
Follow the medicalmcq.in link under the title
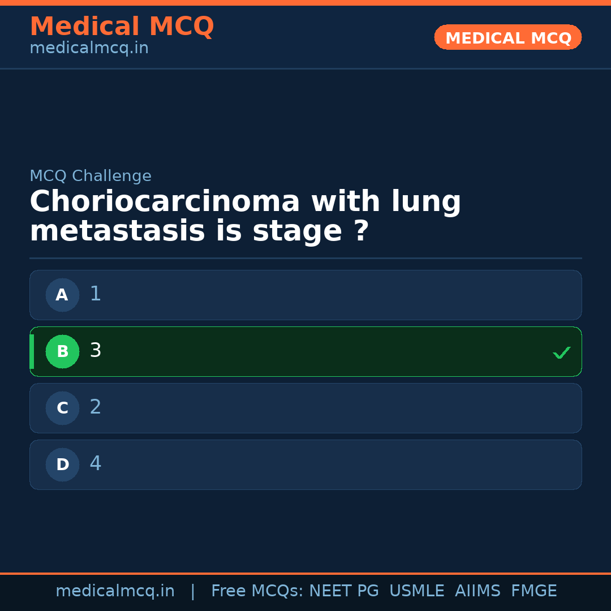89,49
